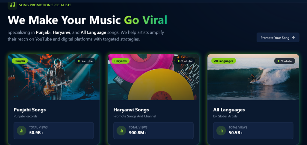This screenshot has width=307, height=145.
Task: Click the Haryanvi card bar chart icon
Action: click(x=121, y=131)
